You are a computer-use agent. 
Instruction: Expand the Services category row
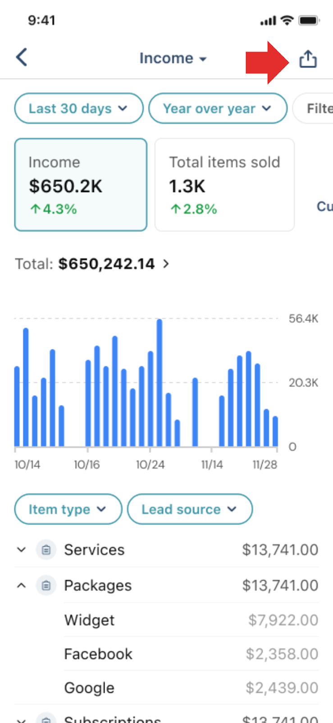[21, 549]
